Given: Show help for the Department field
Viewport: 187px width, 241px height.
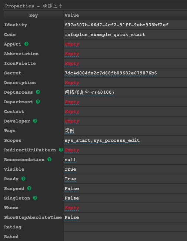Looking at the screenshot, I should (x=38, y=101).
